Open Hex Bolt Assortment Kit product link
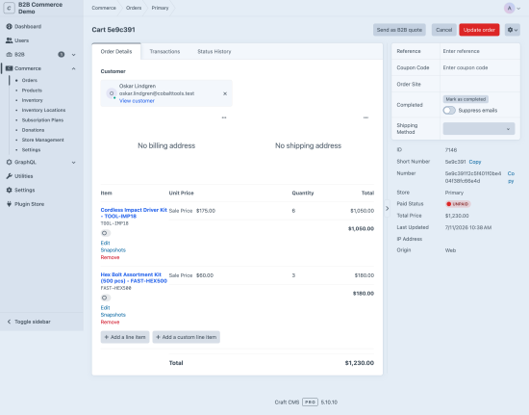The width and height of the screenshot is (529, 415). [x=134, y=277]
